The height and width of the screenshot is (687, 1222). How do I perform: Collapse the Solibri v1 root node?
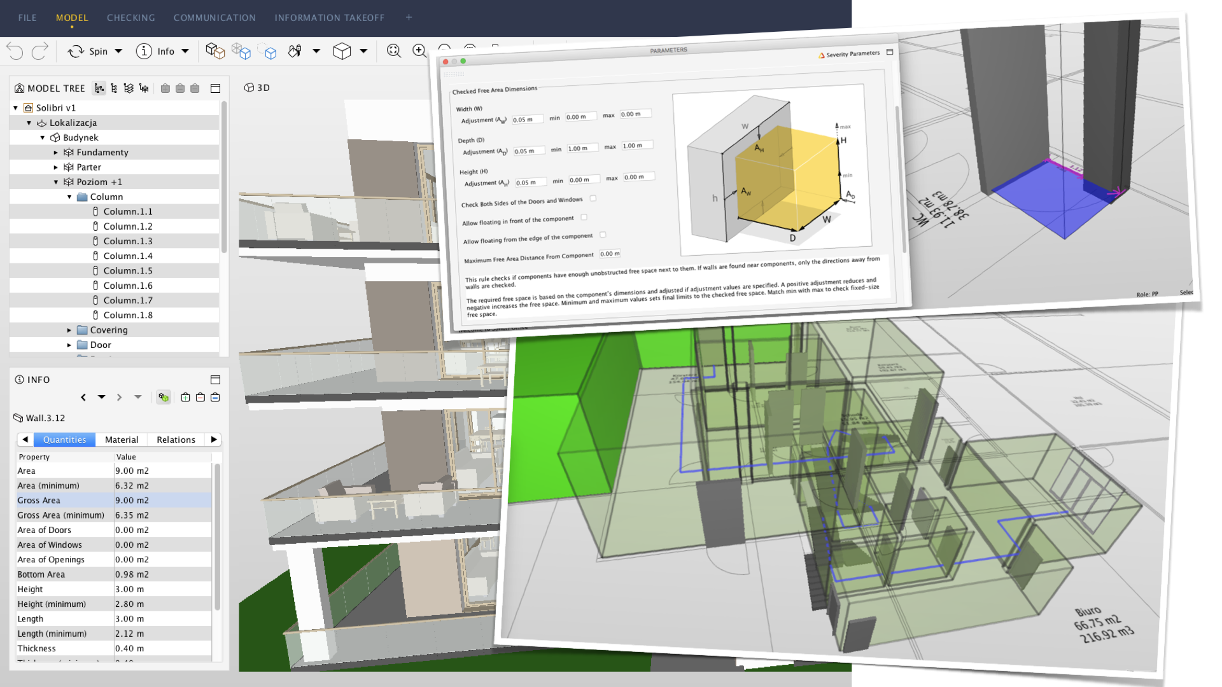coord(16,108)
